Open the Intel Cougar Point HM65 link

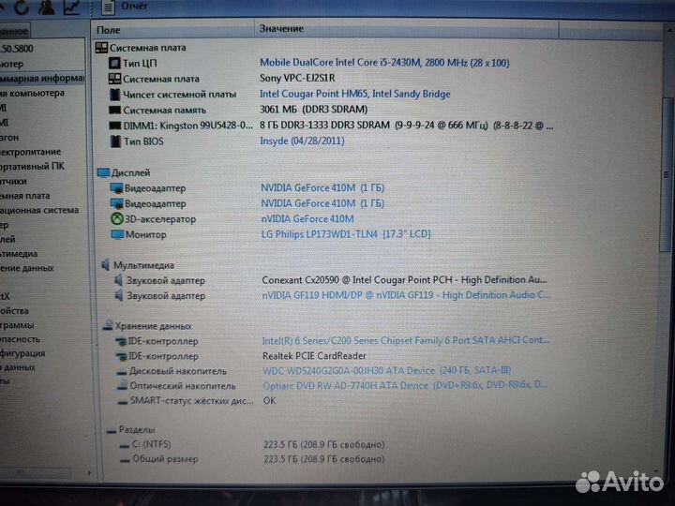pos(354,94)
